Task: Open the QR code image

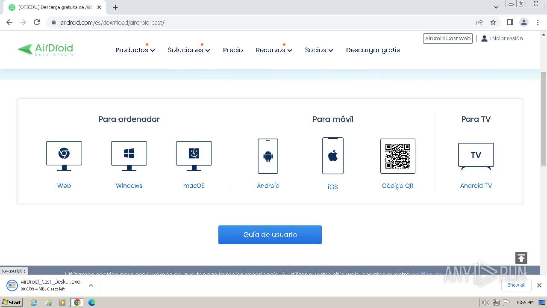Action: 398,156
